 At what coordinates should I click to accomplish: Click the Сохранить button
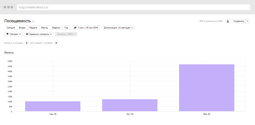239,21
